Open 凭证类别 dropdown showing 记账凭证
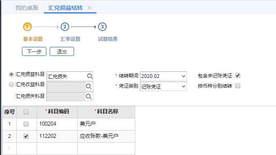Viewport: 276px width, 155px height. pyautogui.click(x=163, y=86)
